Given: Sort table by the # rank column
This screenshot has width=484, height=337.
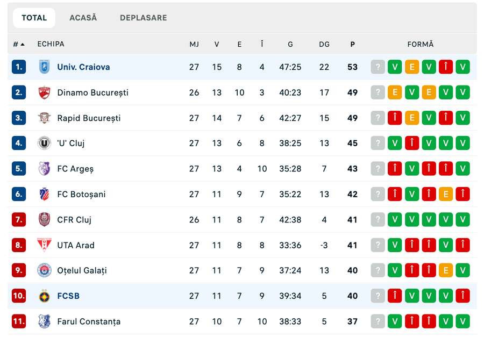Looking at the screenshot, I should pyautogui.click(x=19, y=44).
